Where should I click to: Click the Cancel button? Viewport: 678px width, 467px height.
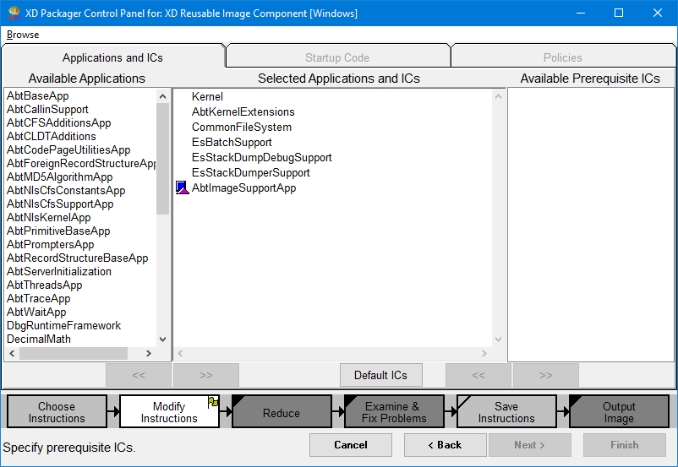coord(350,445)
